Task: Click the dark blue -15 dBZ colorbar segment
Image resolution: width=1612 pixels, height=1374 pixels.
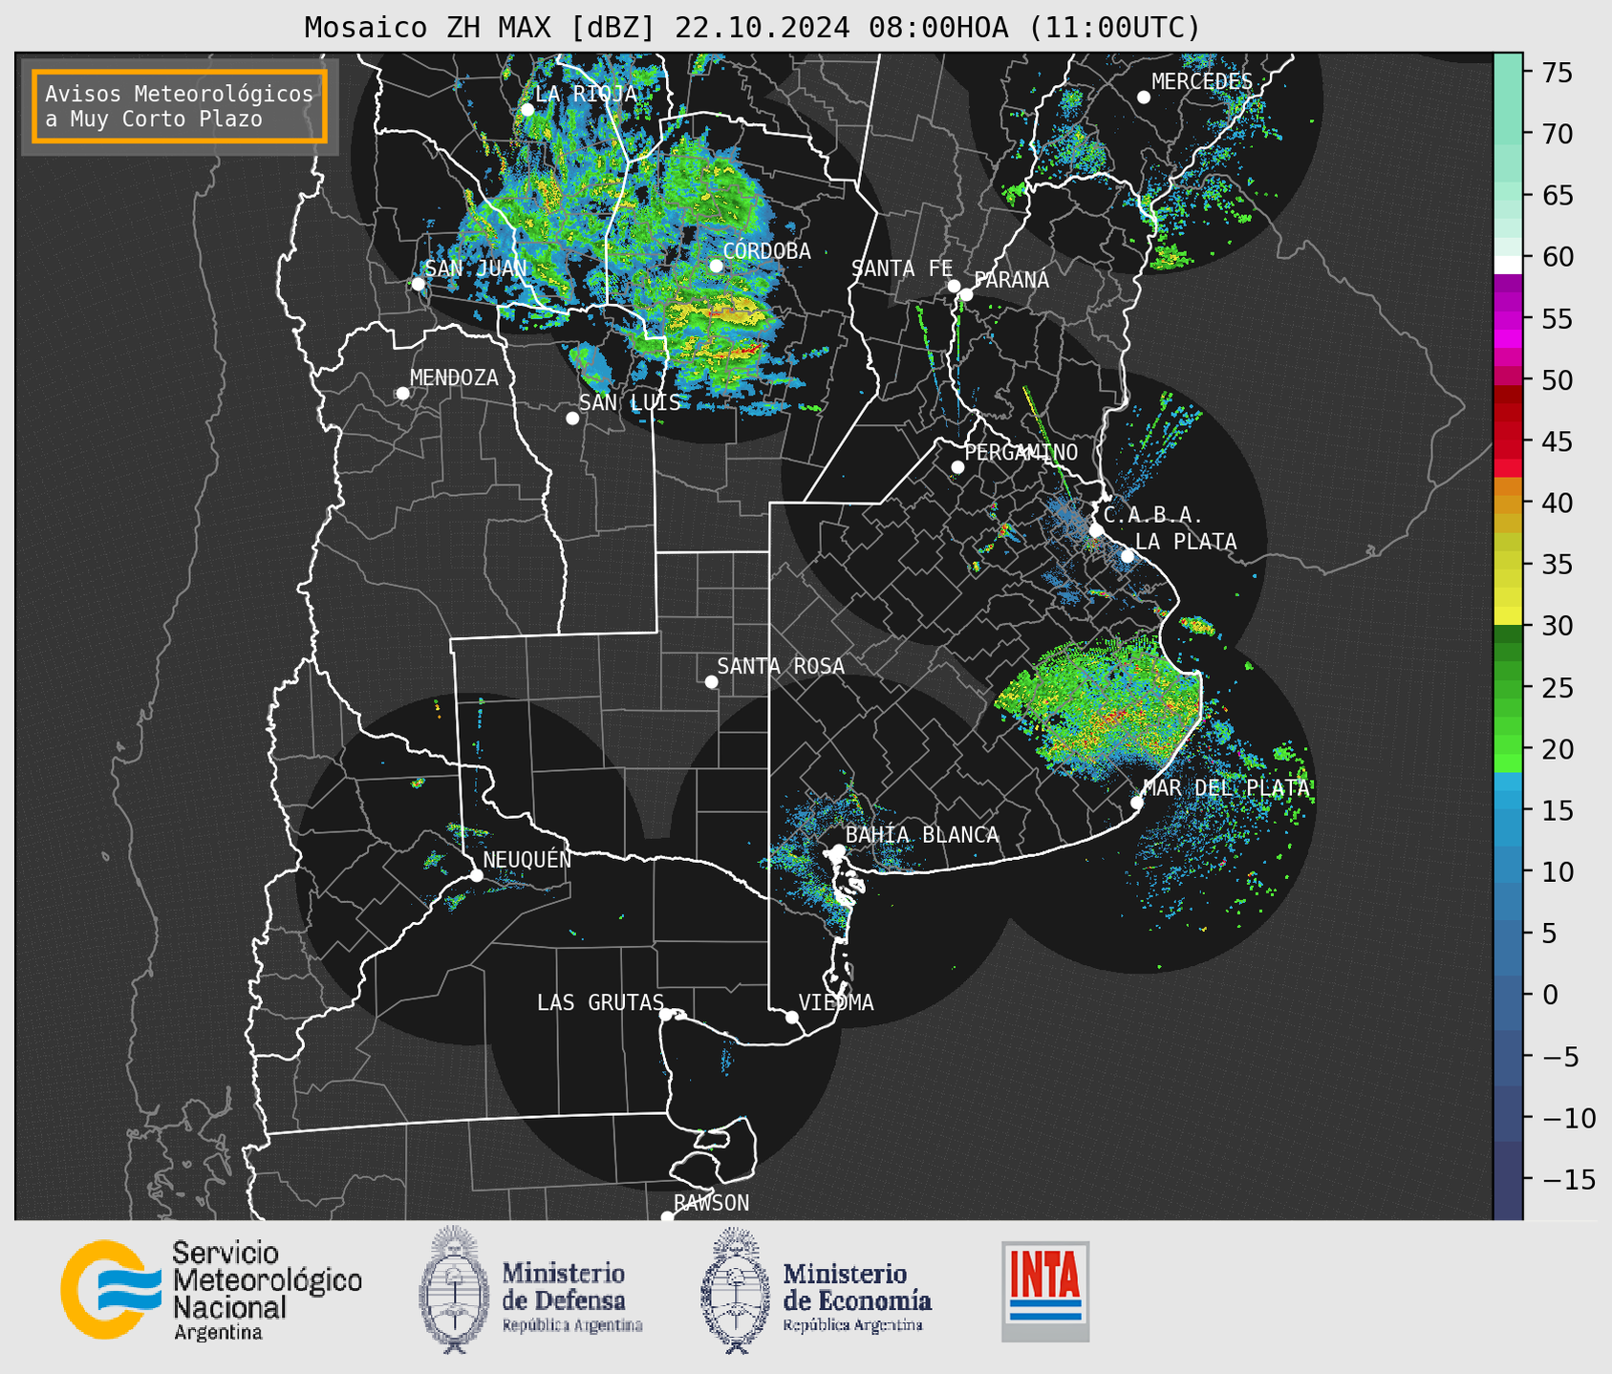Action: [x=1508, y=1179]
